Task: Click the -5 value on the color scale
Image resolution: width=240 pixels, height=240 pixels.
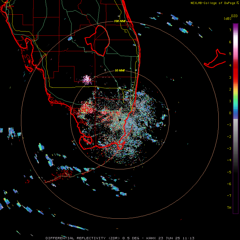Action: click(x=229, y=172)
